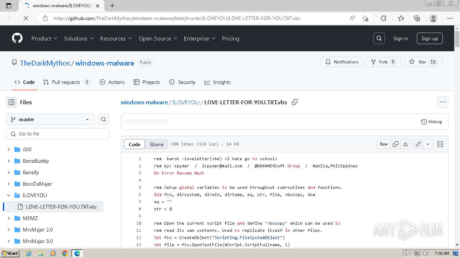460x258 pixels.
Task: Expand the MrsMajor 2.0 folder chevron
Action: pyautogui.click(x=9, y=230)
